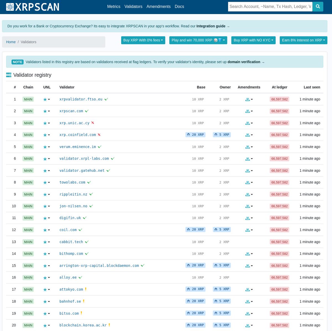The image size is (332, 331).
Task: Click MAIN chain badge in row 20
Action: tap(28, 325)
